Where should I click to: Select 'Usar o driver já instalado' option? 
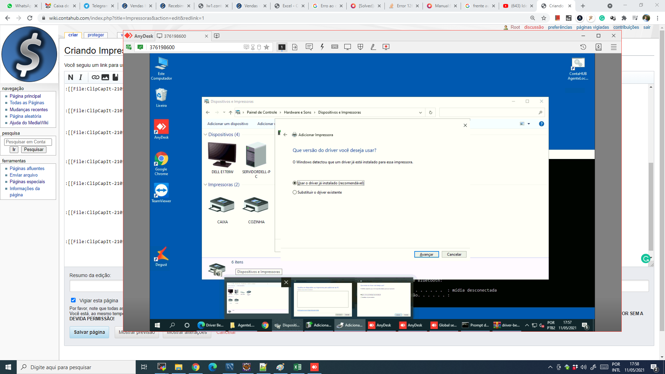pyautogui.click(x=328, y=183)
